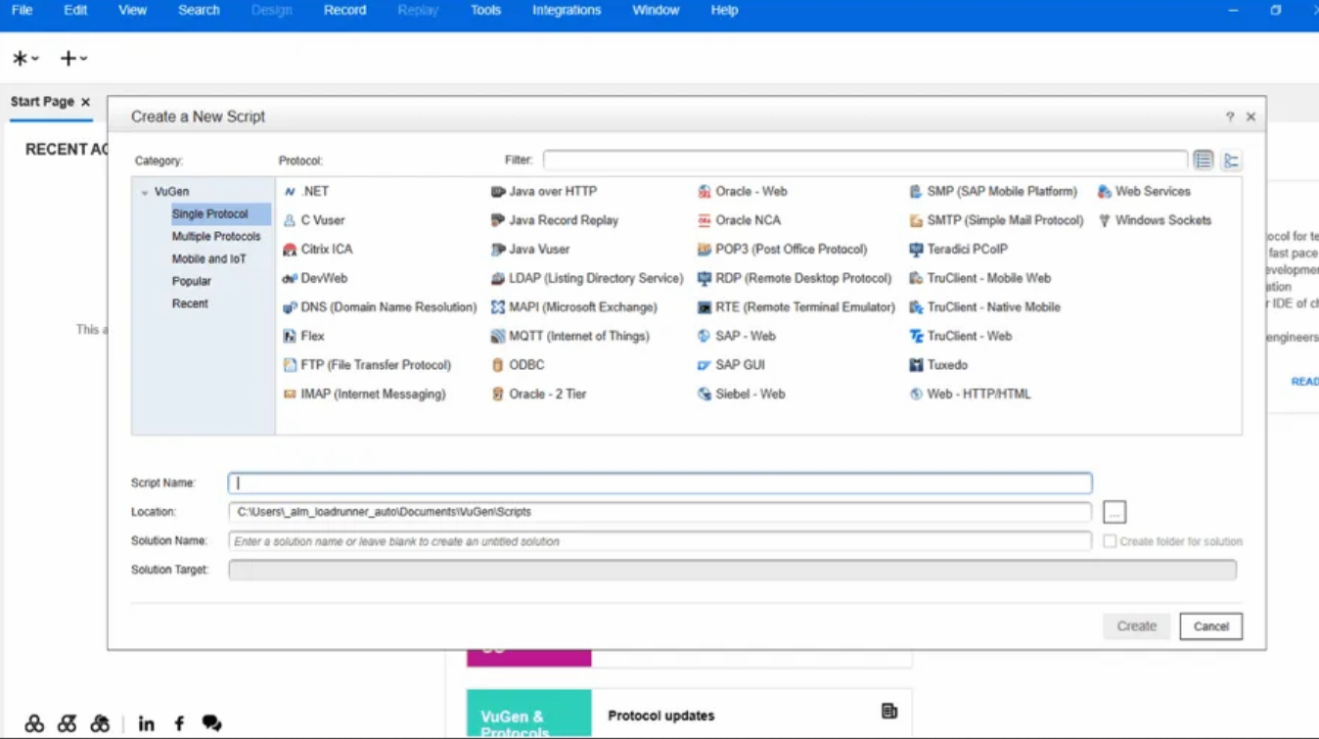Select RTE (Remote Terminal Emulator)

tap(796, 307)
